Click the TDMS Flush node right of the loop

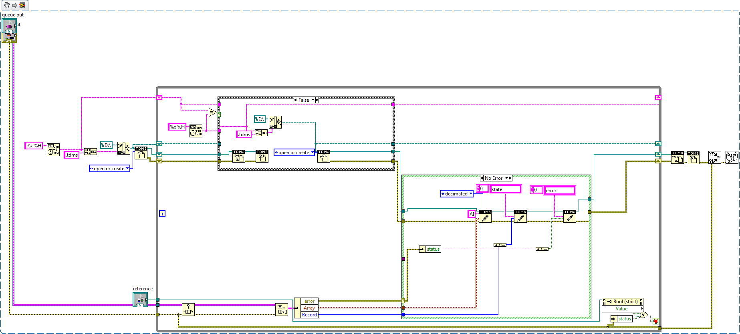point(677,157)
